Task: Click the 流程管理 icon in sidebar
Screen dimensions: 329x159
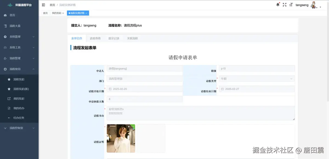Action: click(x=5, y=58)
